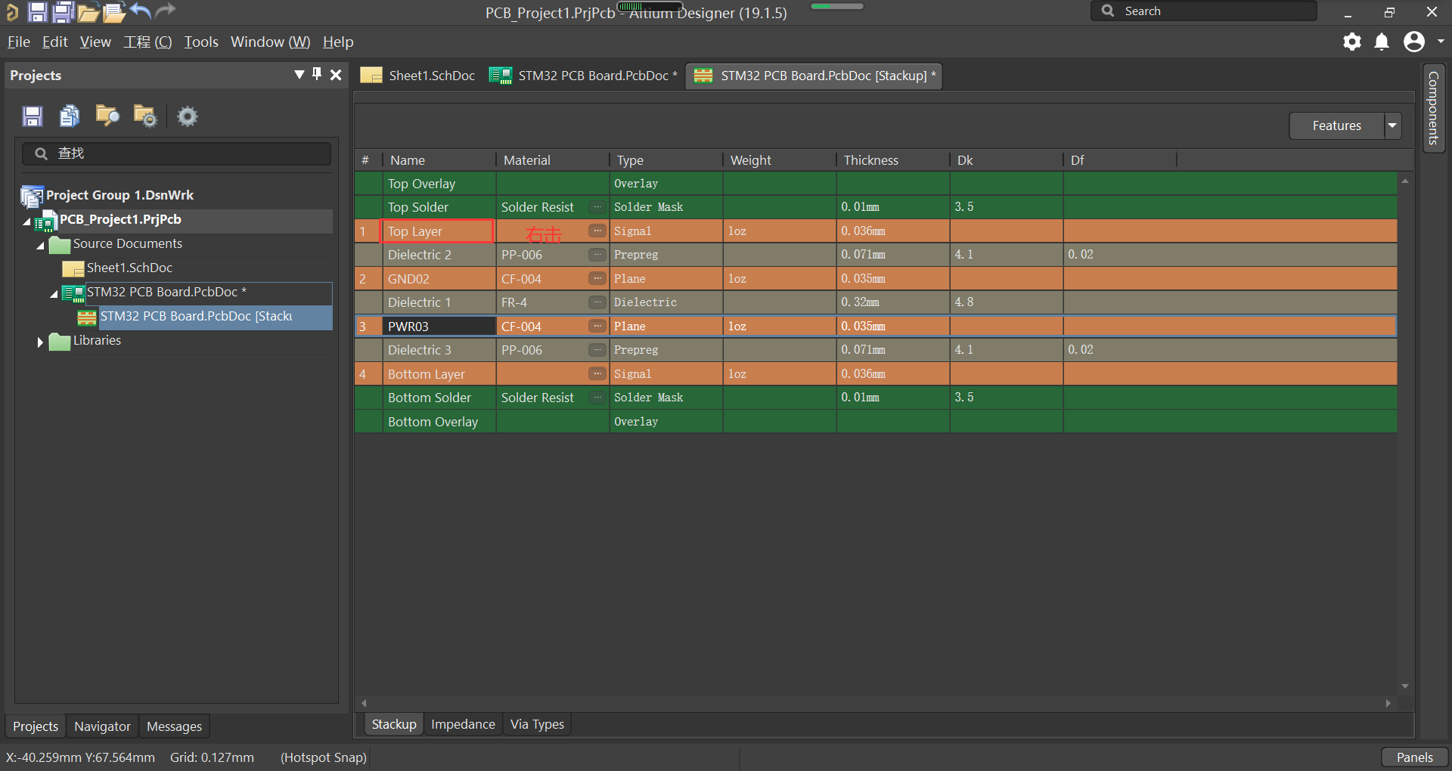Screen dimensions: 1452x771
Task: Collapse STM32 PCB Board.PcbDoc node
Action: click(x=54, y=294)
